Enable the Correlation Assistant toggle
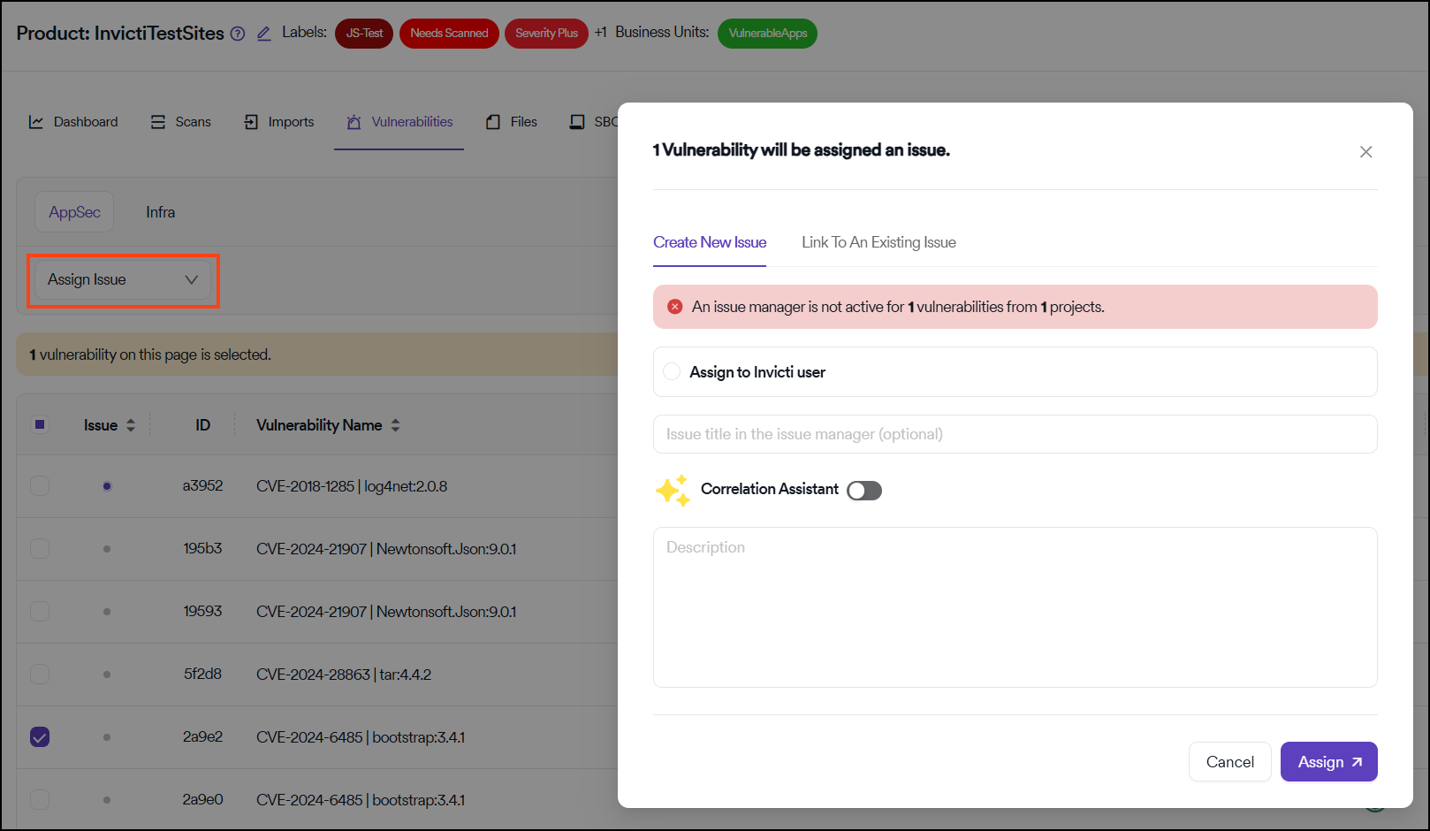Image resolution: width=1430 pixels, height=831 pixels. 863,491
